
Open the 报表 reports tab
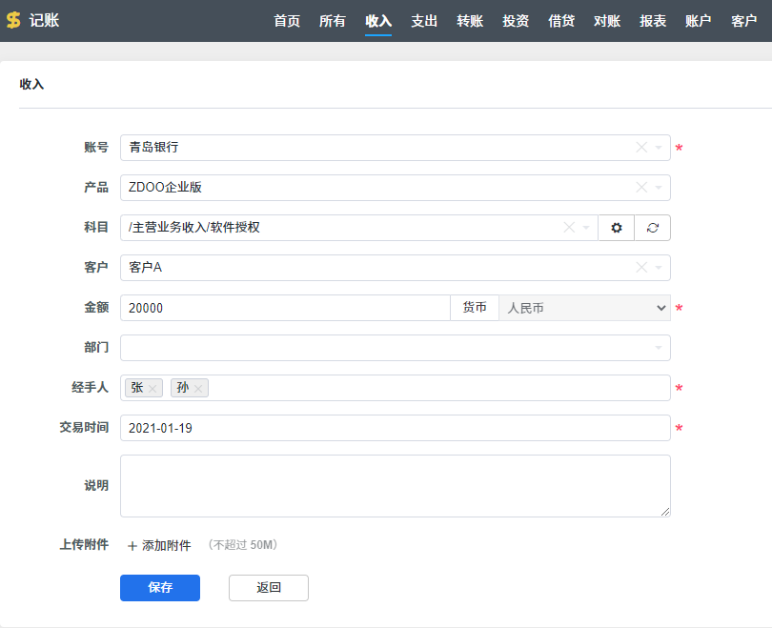click(653, 21)
